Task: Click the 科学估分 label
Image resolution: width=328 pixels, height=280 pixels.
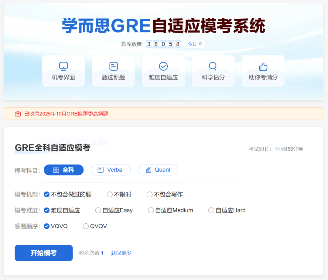Action: point(213,77)
